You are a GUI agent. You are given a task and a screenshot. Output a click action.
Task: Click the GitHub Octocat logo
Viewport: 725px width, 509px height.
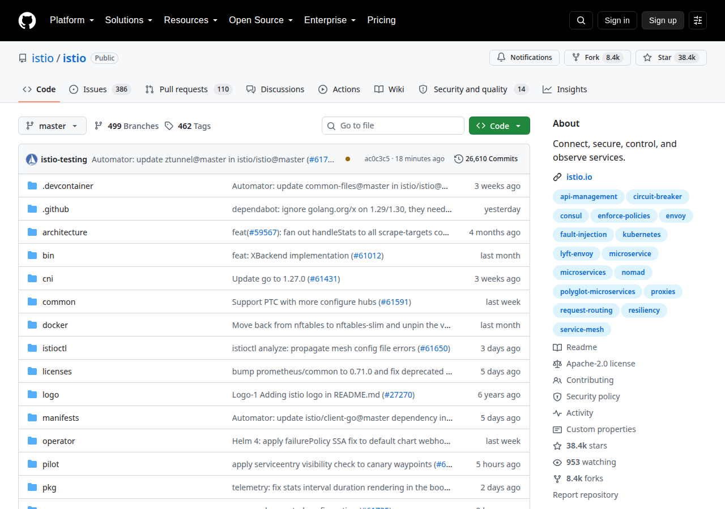tap(27, 20)
